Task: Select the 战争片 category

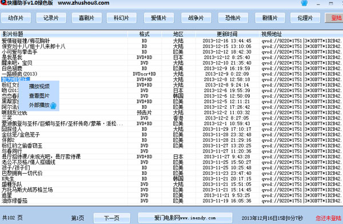Action: click(x=196, y=18)
